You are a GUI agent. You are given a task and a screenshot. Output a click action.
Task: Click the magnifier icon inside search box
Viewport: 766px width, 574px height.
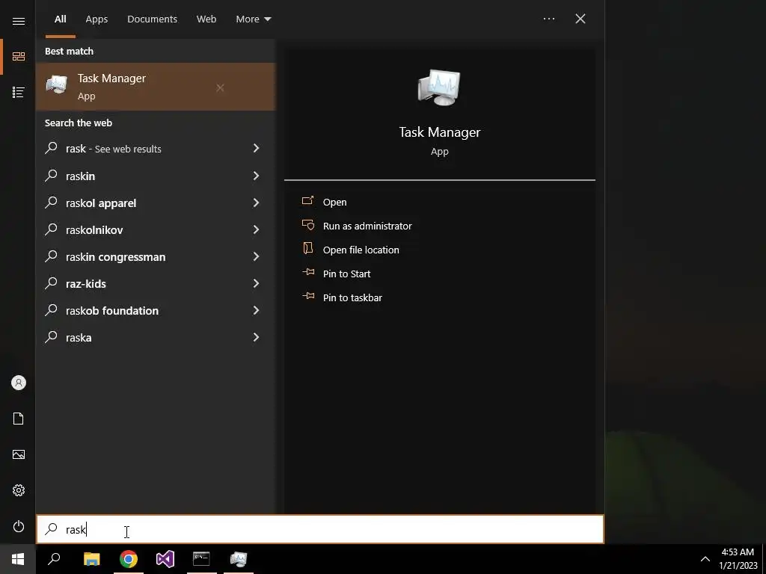[x=52, y=529]
